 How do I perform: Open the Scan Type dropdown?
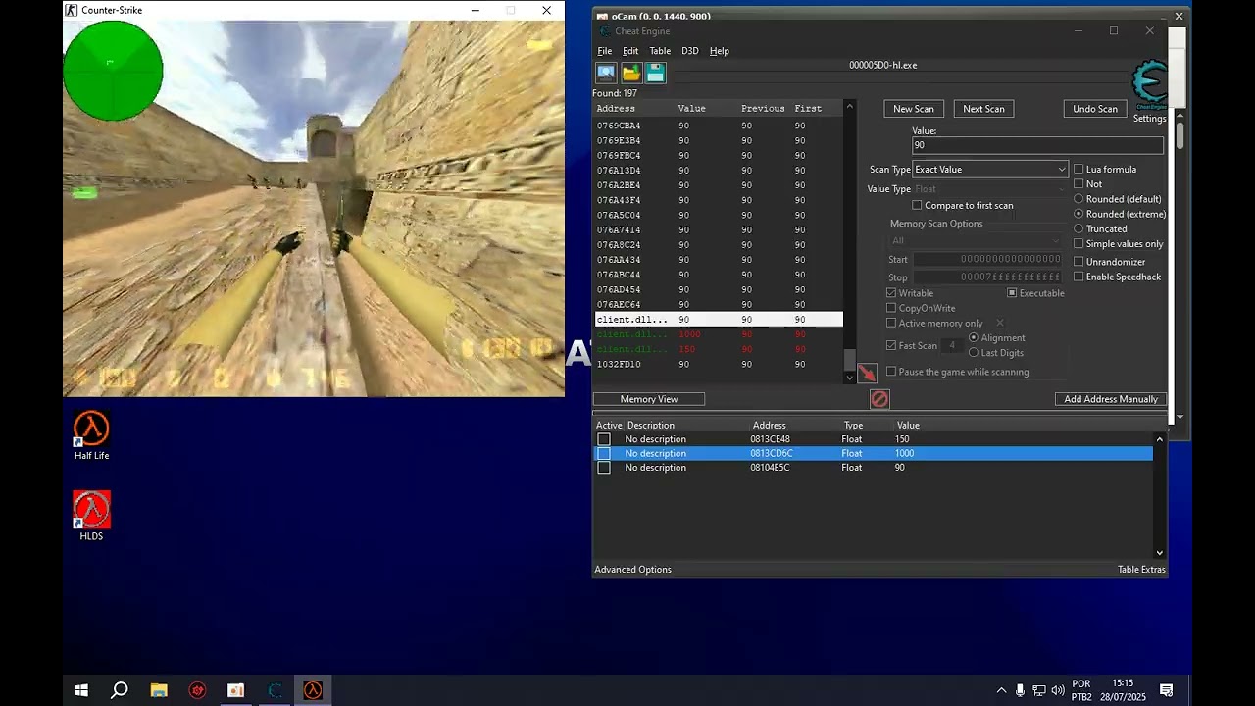click(x=989, y=170)
